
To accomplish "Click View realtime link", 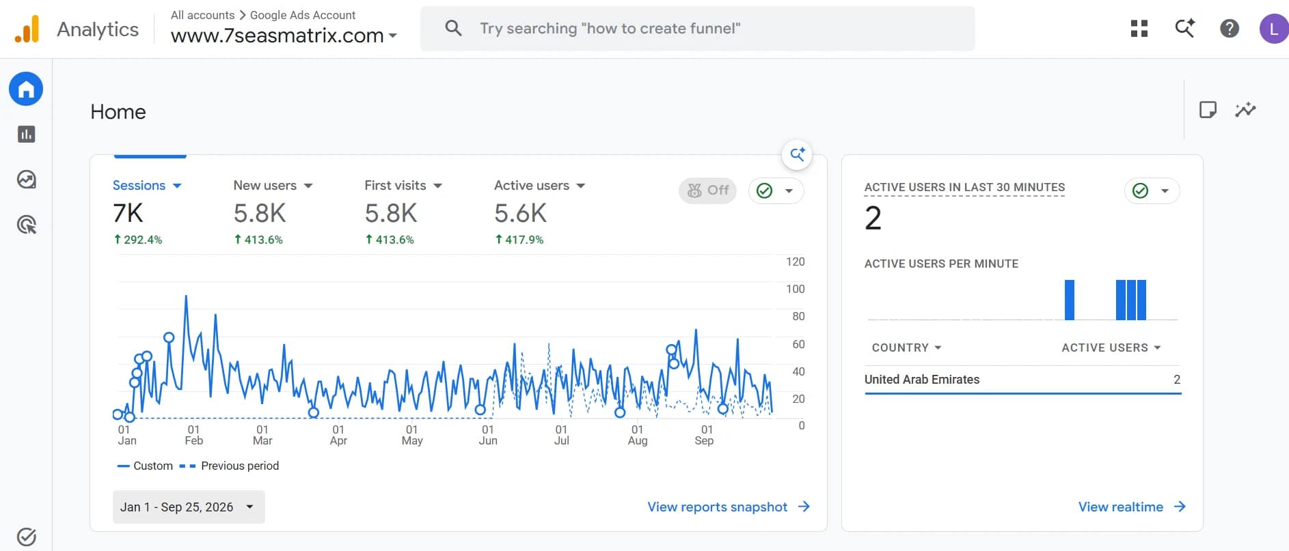I will [1132, 507].
